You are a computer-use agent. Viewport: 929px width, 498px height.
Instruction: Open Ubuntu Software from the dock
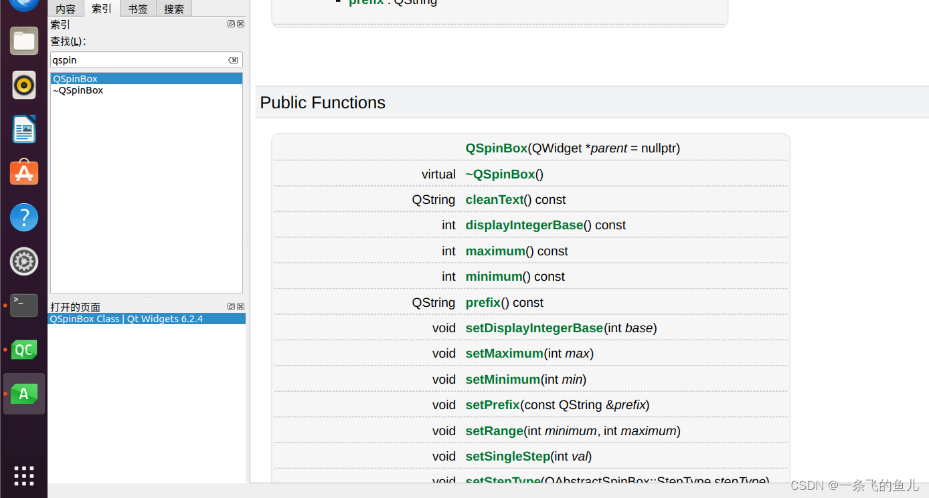click(x=24, y=172)
